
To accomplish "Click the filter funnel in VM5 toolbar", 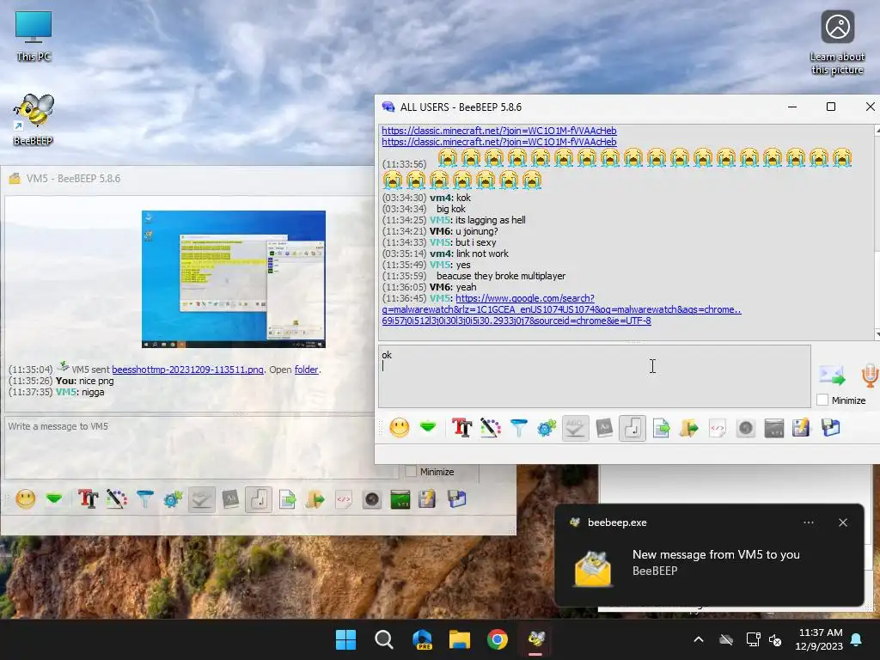I will tap(144, 499).
